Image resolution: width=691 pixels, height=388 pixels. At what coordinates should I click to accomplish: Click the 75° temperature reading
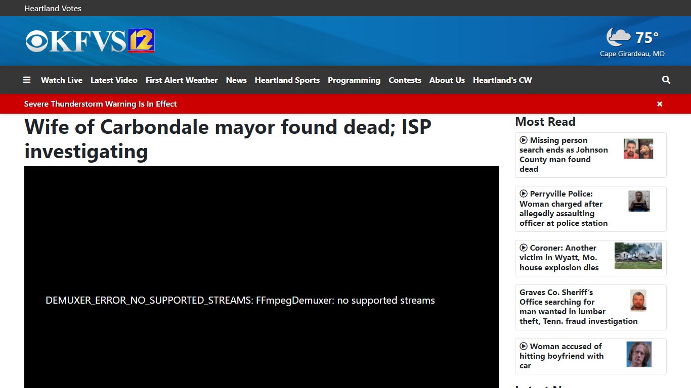pyautogui.click(x=647, y=38)
